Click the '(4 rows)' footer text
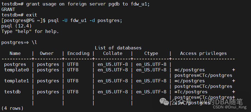251x112 pixels. coord(12,108)
